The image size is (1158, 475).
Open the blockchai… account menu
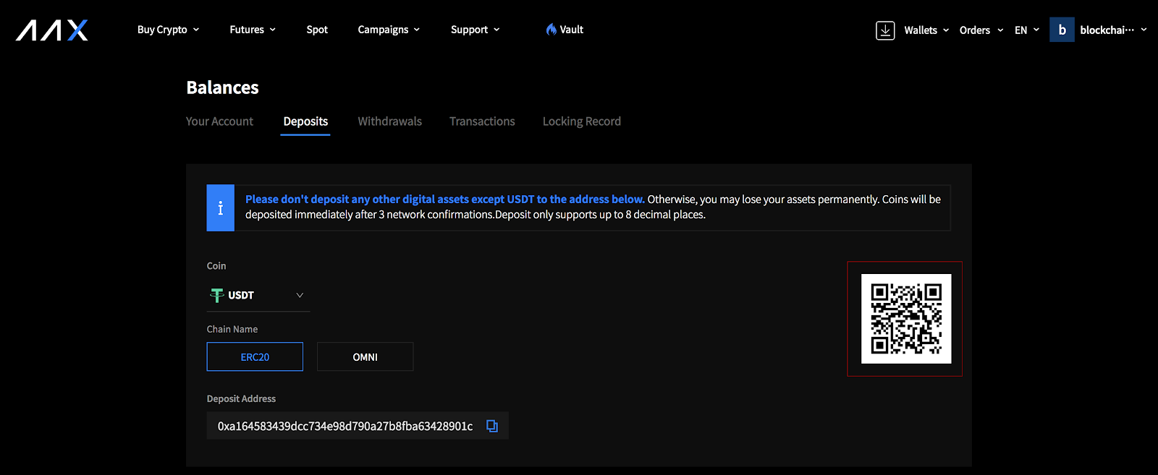[x=1113, y=30]
